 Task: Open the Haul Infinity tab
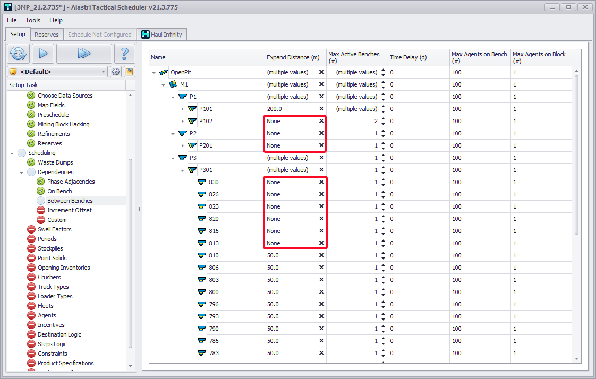pos(161,35)
